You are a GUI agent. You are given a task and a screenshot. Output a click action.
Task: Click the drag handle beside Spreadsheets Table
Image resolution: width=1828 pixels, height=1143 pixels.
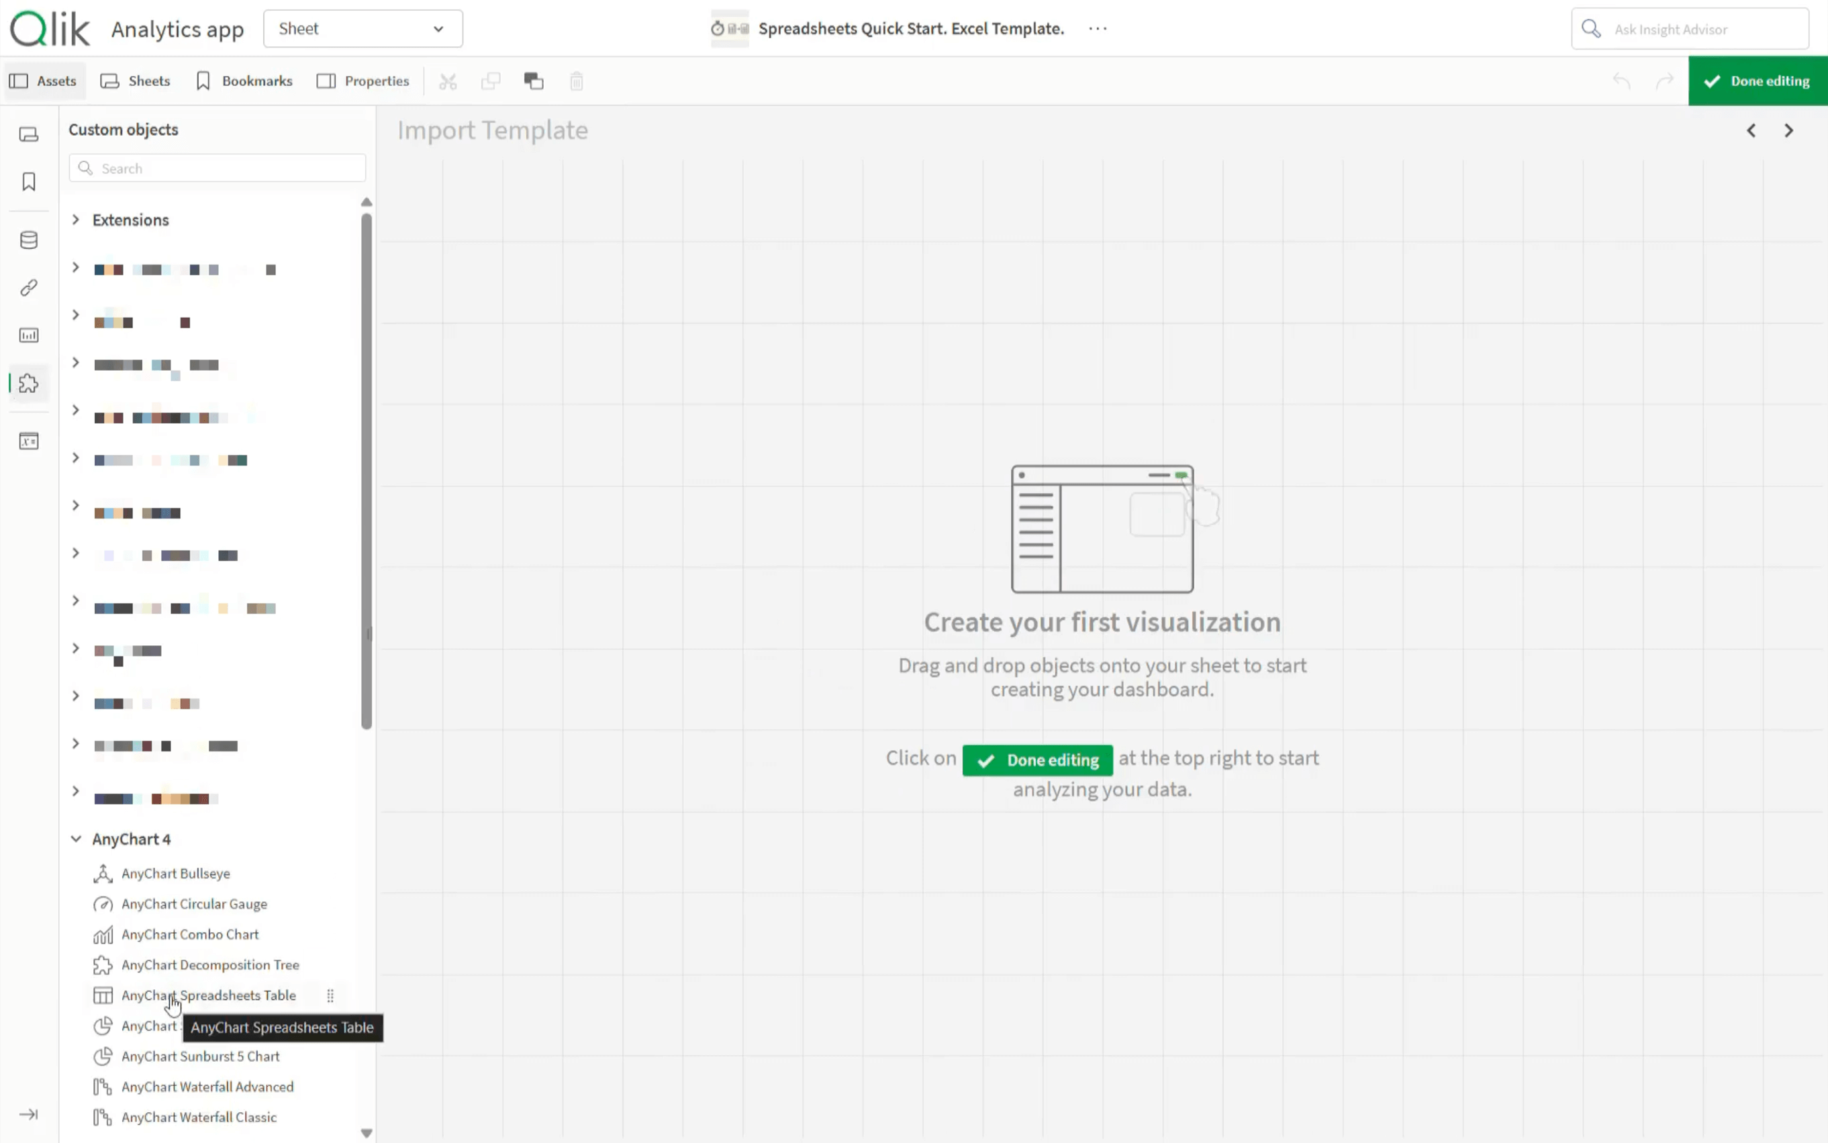[x=330, y=995]
